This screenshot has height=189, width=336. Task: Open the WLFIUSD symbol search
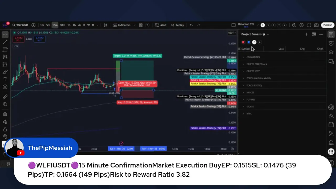[20, 25]
